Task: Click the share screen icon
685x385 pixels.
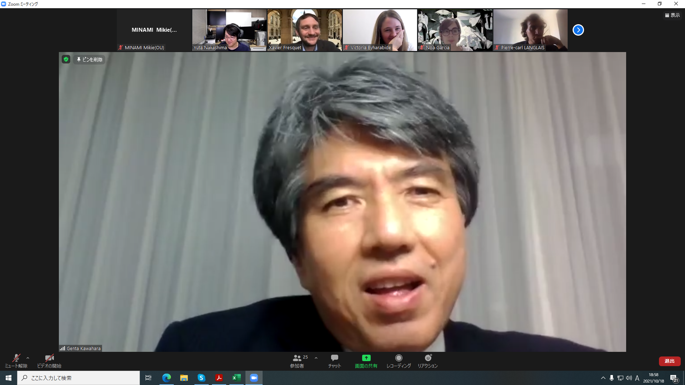Action: click(366, 358)
